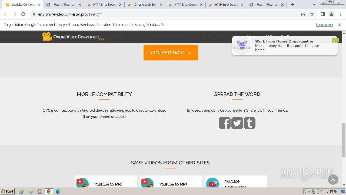Open the Learn more link
Screen dimensions: 346x195
coord(324,25)
